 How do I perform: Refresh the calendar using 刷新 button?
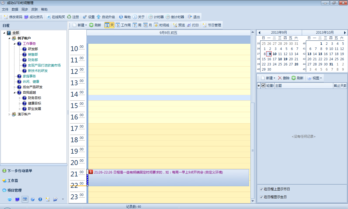95,25
